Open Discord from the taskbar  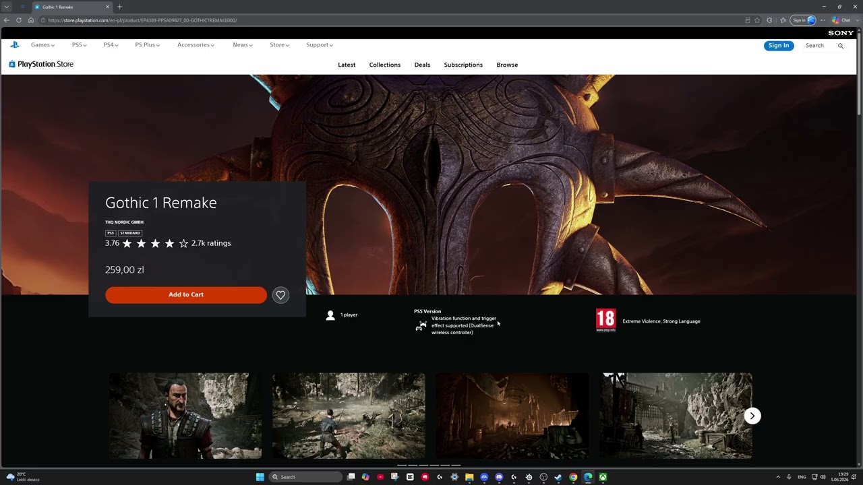499,477
